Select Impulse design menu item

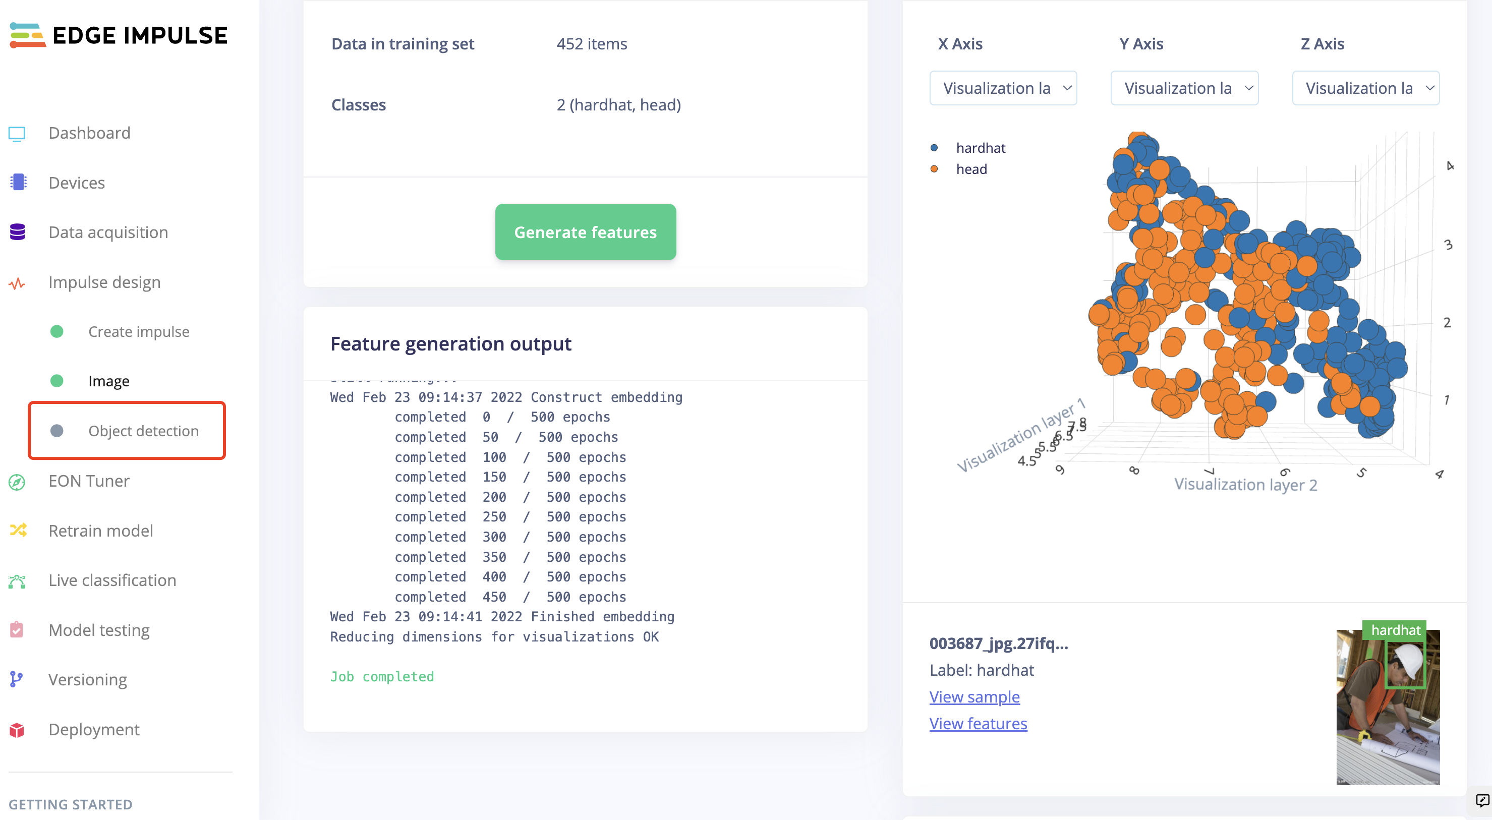point(104,282)
